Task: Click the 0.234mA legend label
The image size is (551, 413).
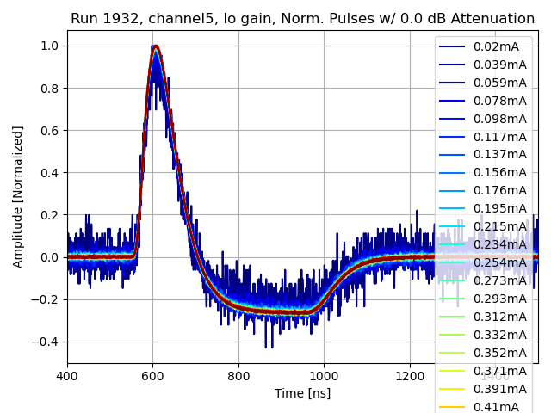Action: tap(499, 244)
